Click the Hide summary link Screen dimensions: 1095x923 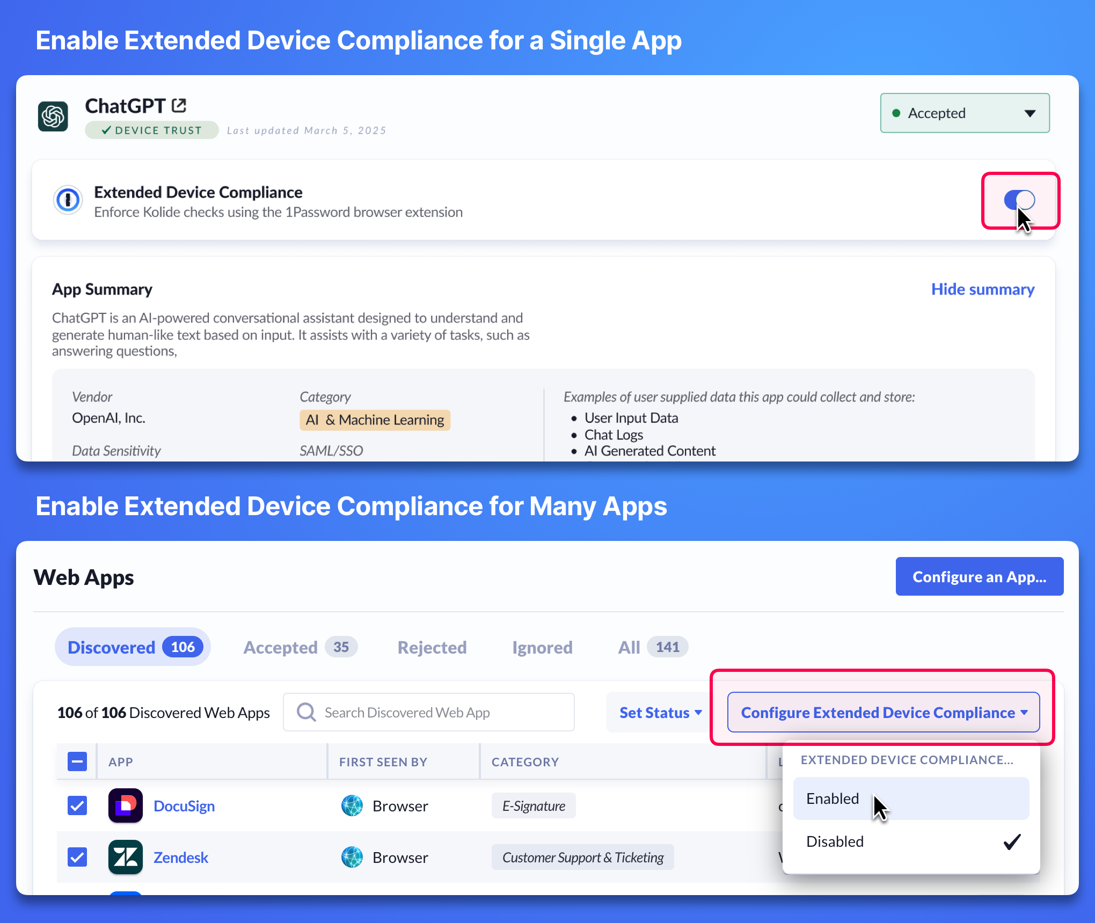coord(982,289)
